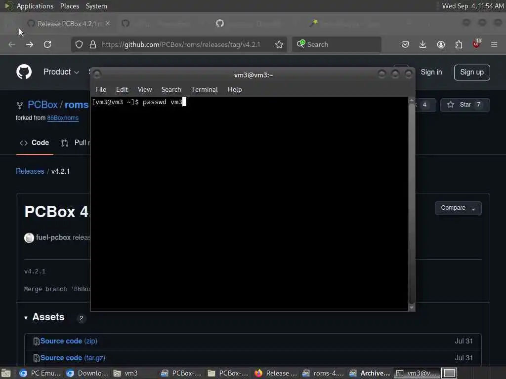Click the fork count 4
The height and width of the screenshot is (379, 506).
(424, 105)
